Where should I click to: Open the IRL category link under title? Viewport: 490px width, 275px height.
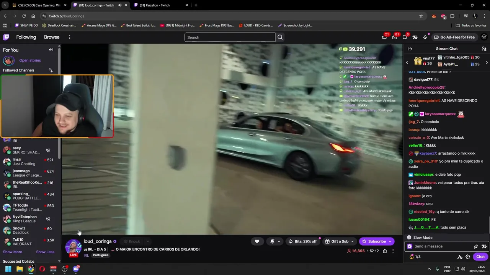(x=86, y=255)
